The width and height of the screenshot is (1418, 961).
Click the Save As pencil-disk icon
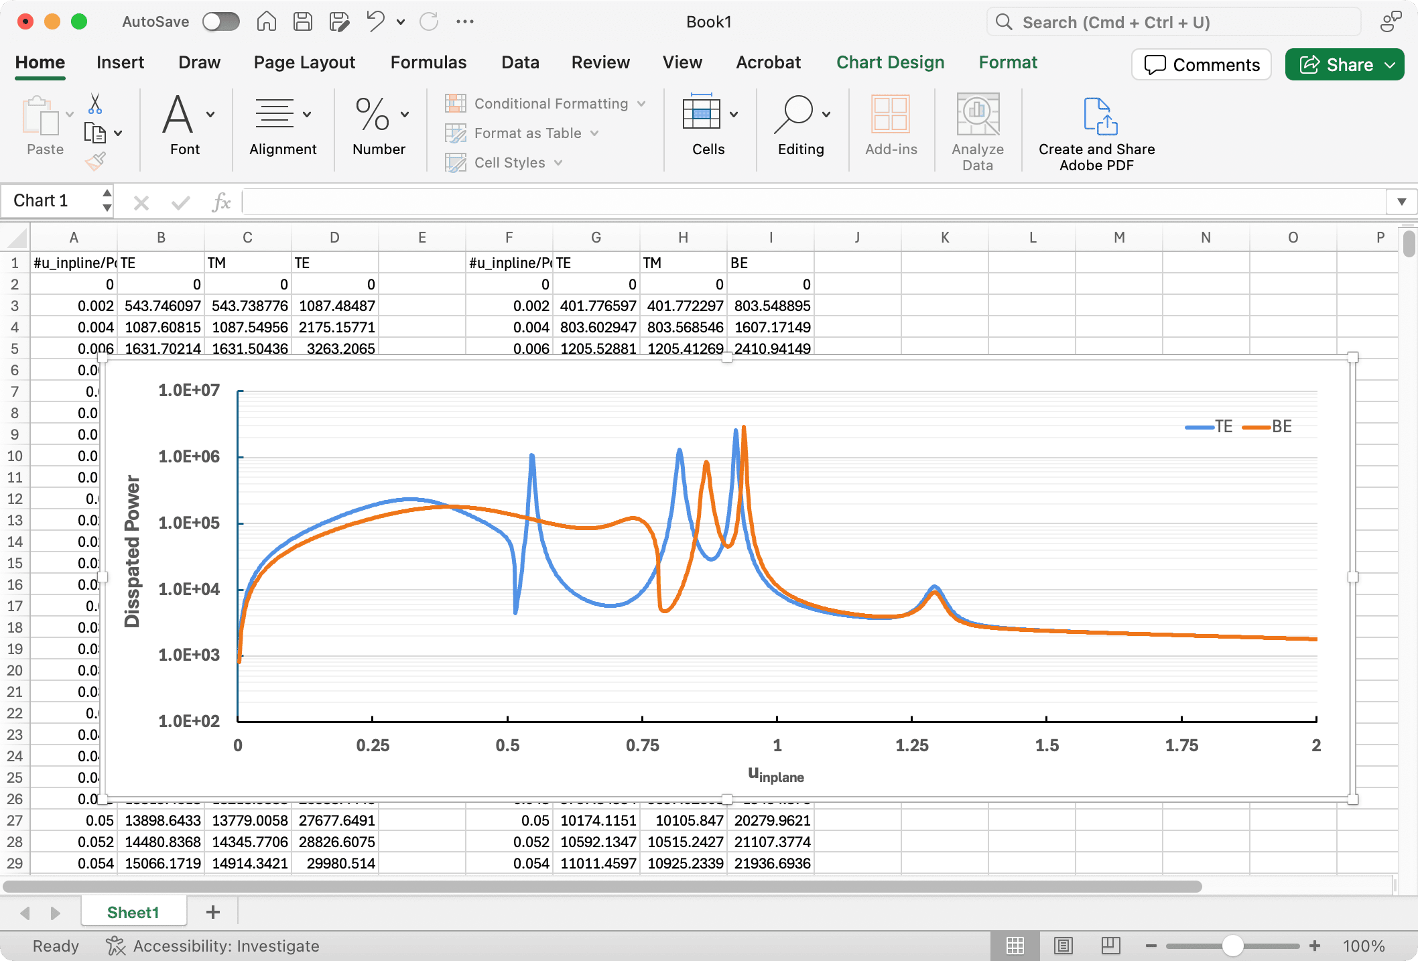(339, 22)
